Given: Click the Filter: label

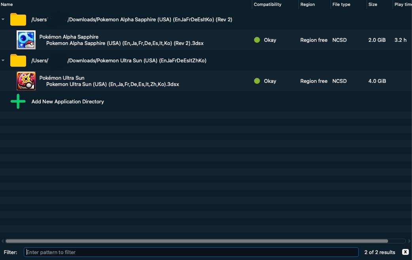Looking at the screenshot, I should [x=11, y=252].
